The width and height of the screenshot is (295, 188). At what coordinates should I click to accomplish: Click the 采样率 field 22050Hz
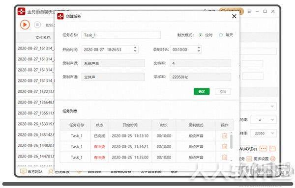(201, 77)
